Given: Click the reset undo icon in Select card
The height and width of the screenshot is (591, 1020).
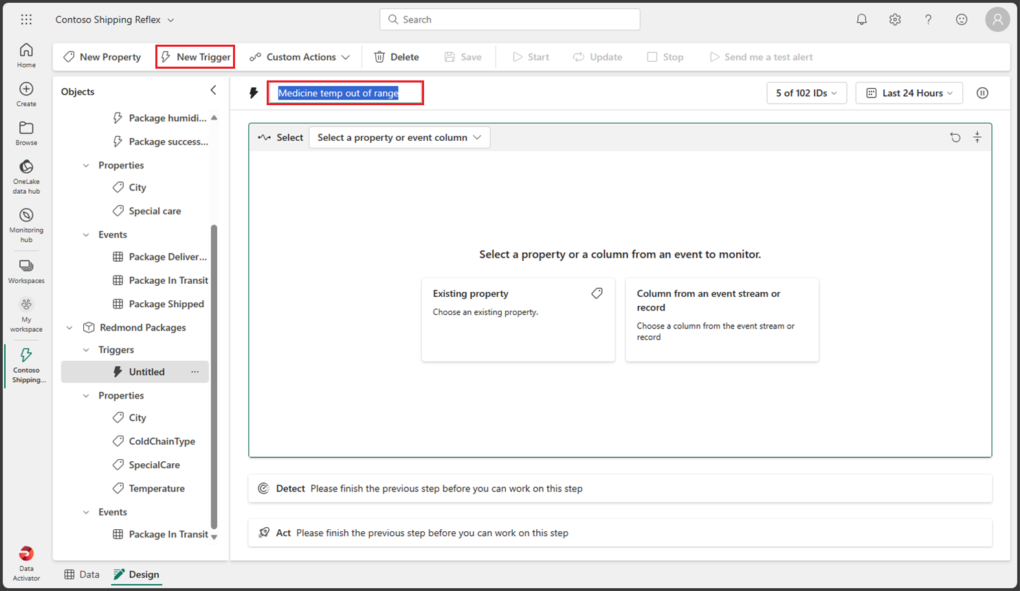Looking at the screenshot, I should coord(955,137).
